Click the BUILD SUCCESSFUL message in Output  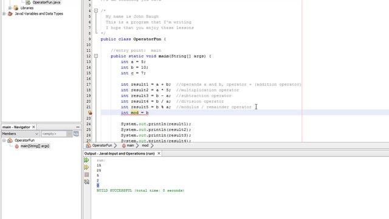pos(140,190)
